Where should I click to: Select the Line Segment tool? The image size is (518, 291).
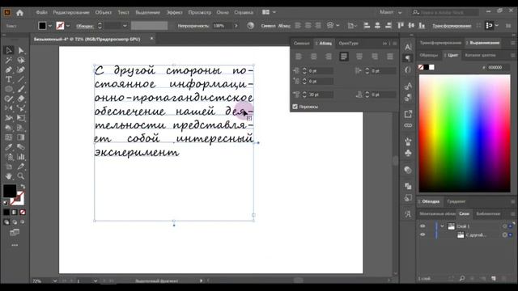(x=21, y=79)
